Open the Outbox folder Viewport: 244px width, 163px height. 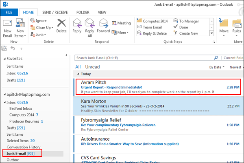pyautogui.click(x=13, y=160)
